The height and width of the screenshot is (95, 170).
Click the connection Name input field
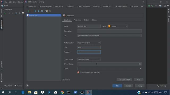click(89, 26)
